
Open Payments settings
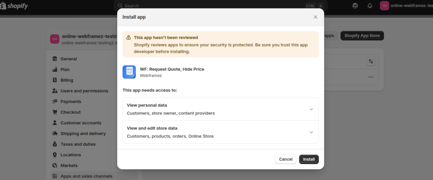coord(71,101)
